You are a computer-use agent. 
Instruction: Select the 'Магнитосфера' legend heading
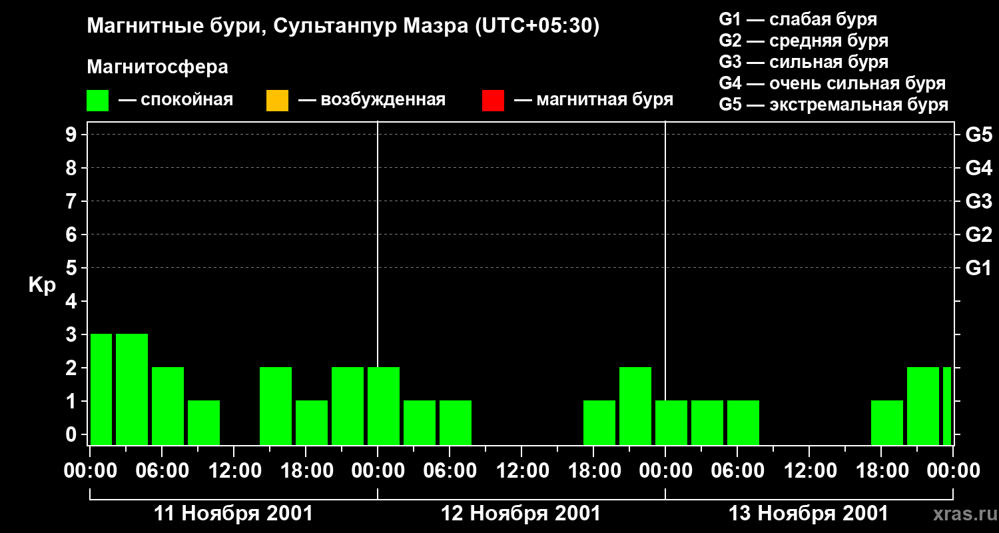click(157, 67)
